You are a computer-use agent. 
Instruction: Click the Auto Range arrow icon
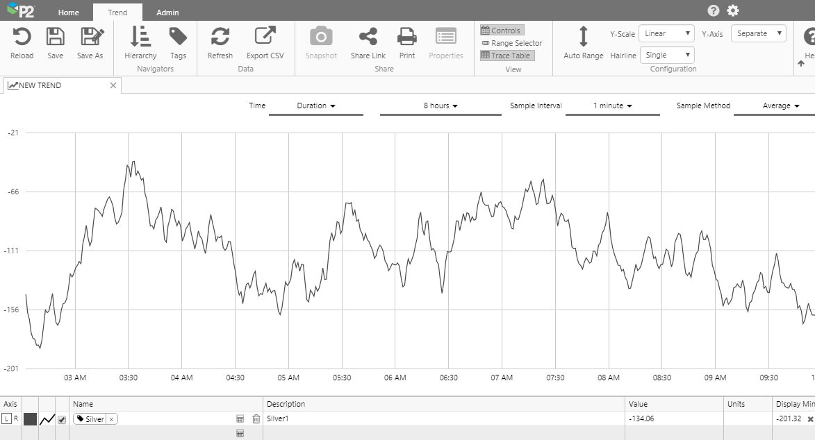[x=583, y=36]
